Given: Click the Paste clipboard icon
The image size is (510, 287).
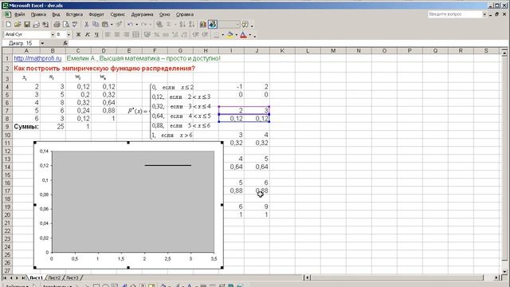Looking at the screenshot, I should tap(104, 25).
